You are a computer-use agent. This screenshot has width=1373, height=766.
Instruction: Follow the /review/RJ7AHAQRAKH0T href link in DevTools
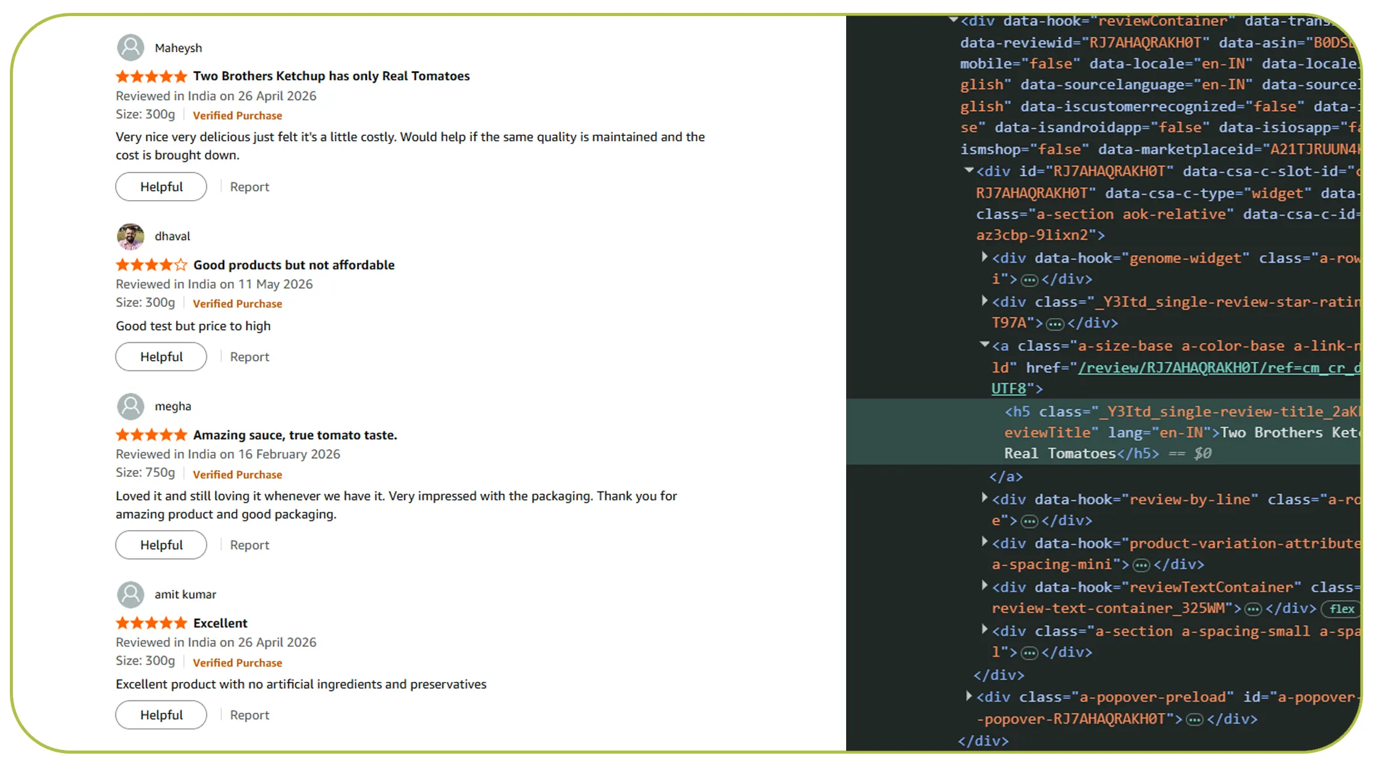[1219, 368]
